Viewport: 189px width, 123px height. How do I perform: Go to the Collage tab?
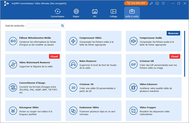click(x=113, y=13)
